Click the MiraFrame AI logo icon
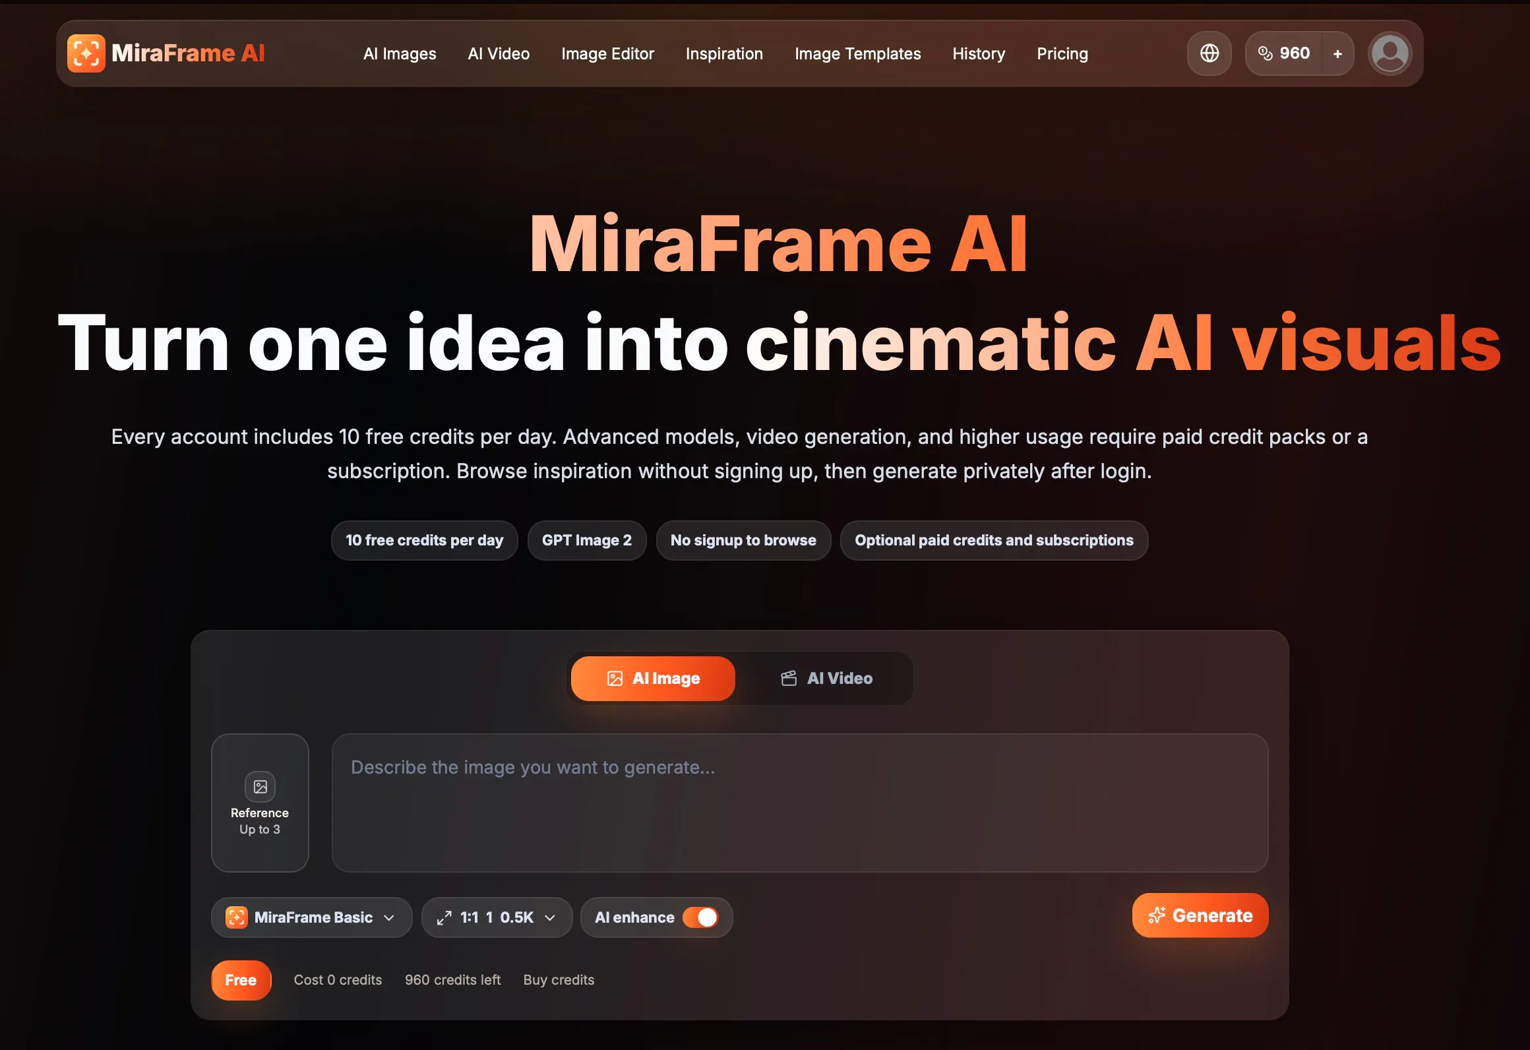Viewport: 1530px width, 1050px height. click(x=86, y=53)
